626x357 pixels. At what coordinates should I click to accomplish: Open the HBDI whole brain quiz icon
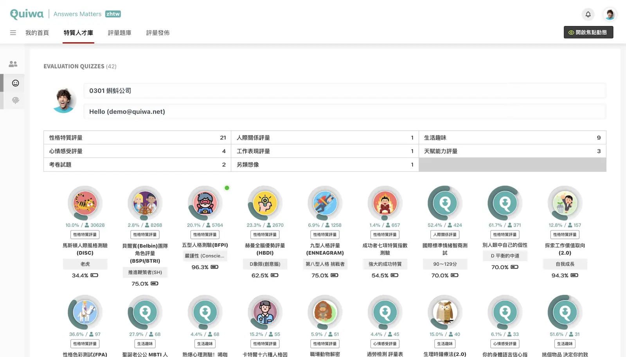[265, 203]
